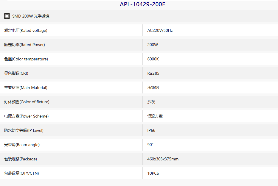Click the 10PCS quantity value
This screenshot has width=278, height=186.
pyautogui.click(x=153, y=173)
